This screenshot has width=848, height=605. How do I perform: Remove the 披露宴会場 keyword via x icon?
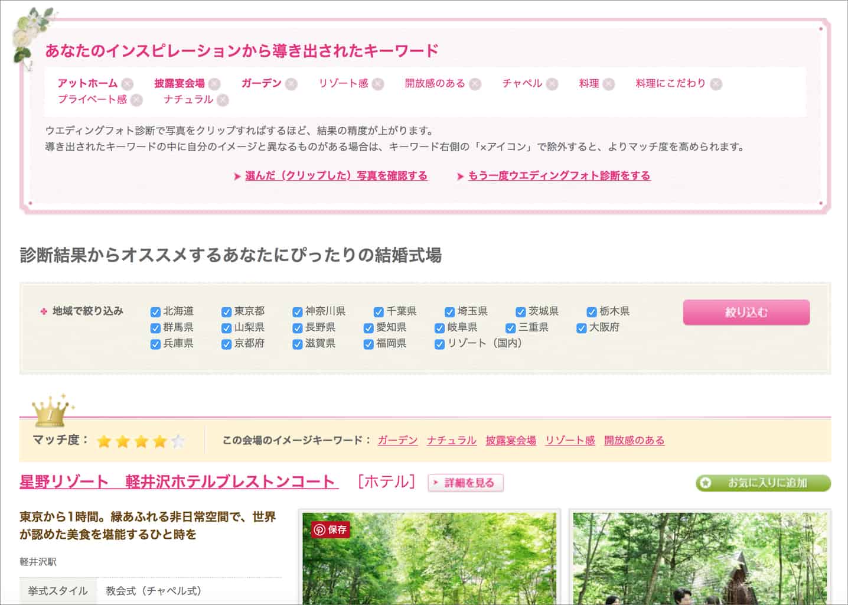214,84
